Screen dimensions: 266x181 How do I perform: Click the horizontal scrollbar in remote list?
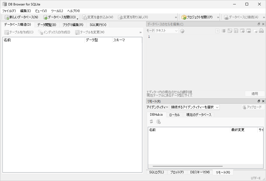(x=188, y=166)
